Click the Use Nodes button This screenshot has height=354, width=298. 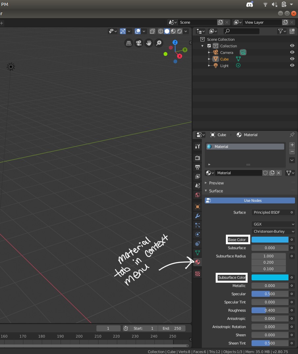click(250, 201)
